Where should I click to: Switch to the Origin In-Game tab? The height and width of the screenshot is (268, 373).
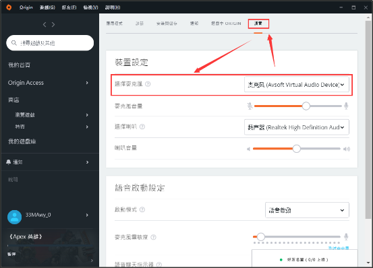(226, 24)
